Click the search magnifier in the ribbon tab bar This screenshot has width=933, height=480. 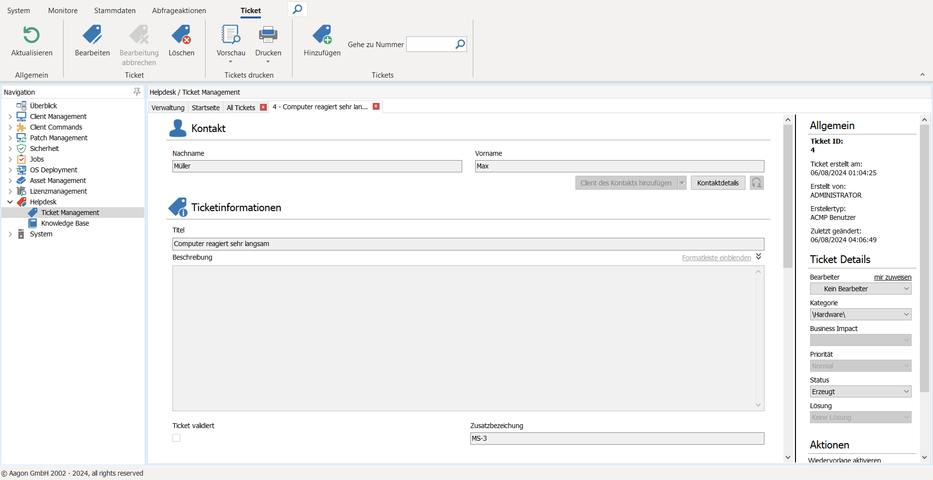coord(297,9)
